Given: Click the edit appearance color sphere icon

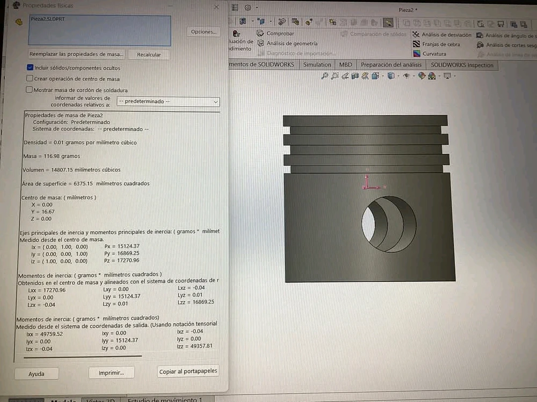Looking at the screenshot, I should (x=422, y=76).
